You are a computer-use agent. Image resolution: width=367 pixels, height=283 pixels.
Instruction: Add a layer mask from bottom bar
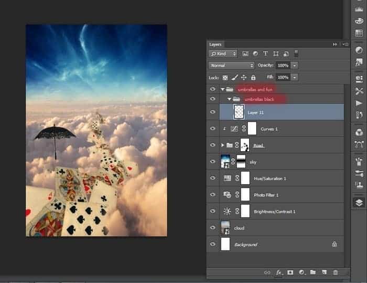click(291, 272)
